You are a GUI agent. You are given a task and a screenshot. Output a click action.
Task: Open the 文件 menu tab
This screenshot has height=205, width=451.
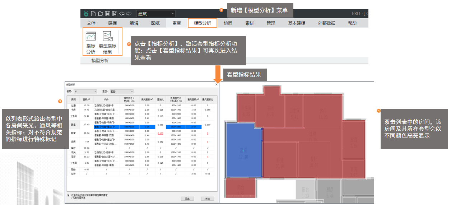point(91,23)
